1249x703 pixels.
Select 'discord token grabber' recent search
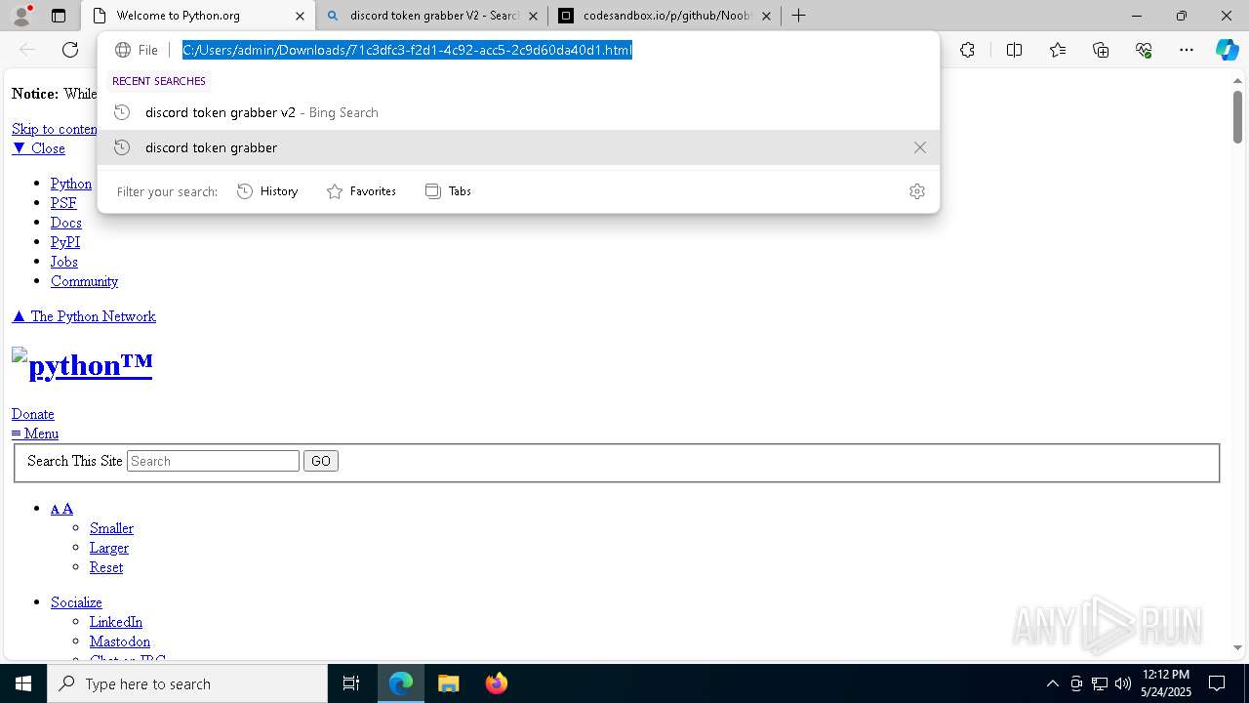(518, 147)
